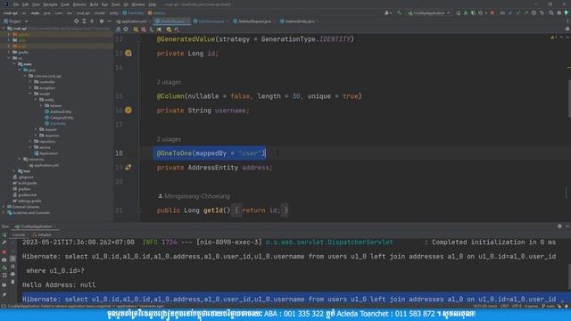571x321 pixels.
Task: Open the File menu
Action: pos(16,4)
